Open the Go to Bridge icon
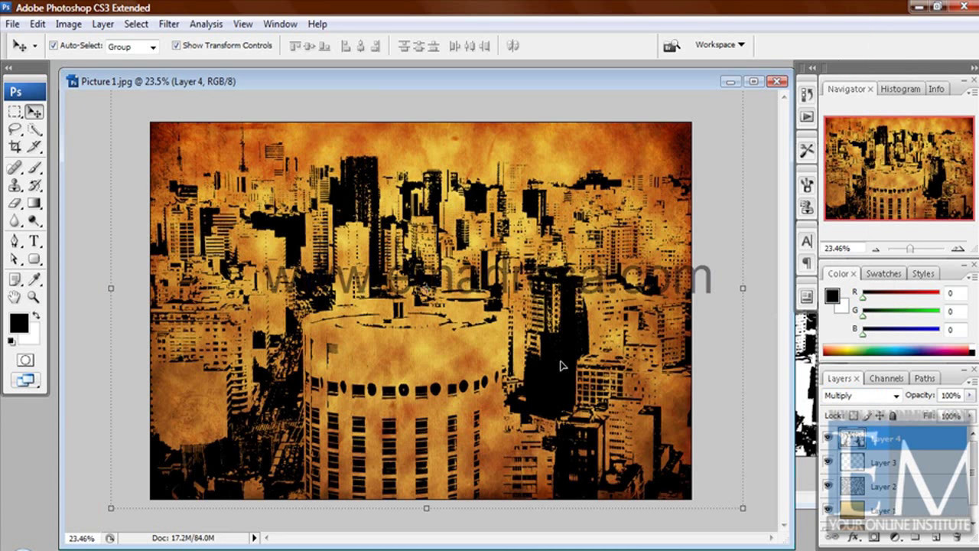The image size is (979, 551). (x=672, y=46)
